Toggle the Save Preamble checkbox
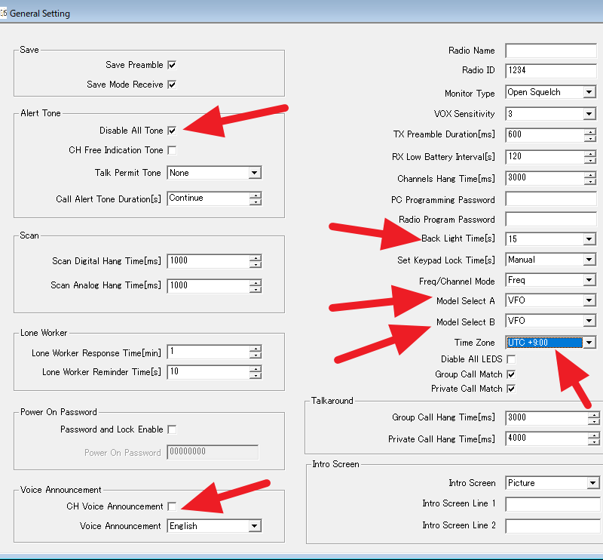Screen dimensions: 603x560 [x=172, y=66]
